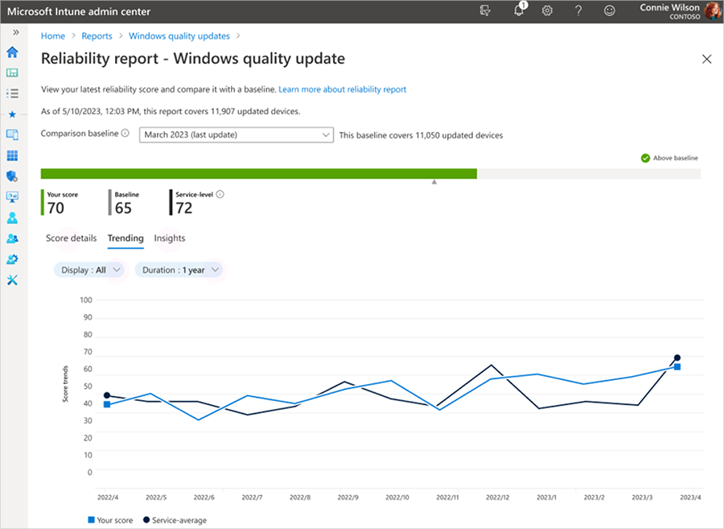Image resolution: width=724 pixels, height=529 pixels.
Task: Open Troubleshooting tools icon in sidebar
Action: click(12, 280)
